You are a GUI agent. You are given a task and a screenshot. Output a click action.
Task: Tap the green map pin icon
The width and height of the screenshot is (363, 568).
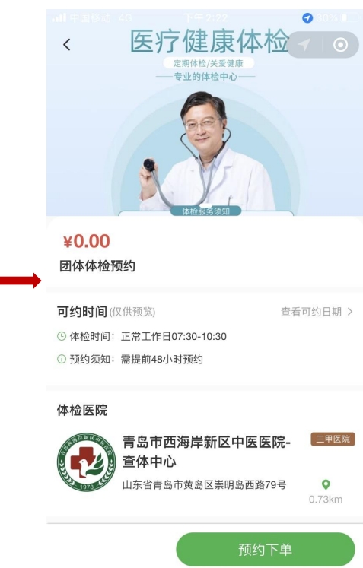point(326,484)
